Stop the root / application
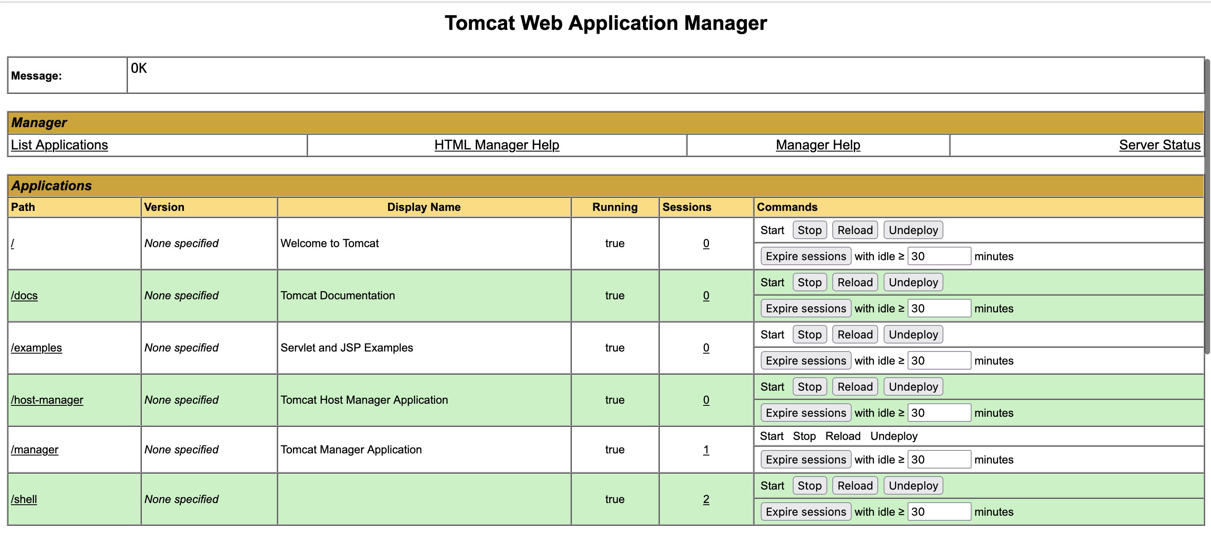The height and width of the screenshot is (538, 1211). (809, 230)
